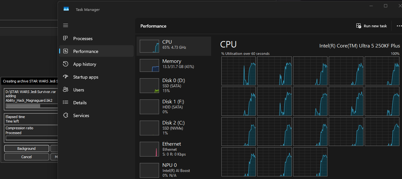Click the CPU mini graph thumbnail
Image resolution: width=402 pixels, height=179 pixels.
(x=149, y=46)
